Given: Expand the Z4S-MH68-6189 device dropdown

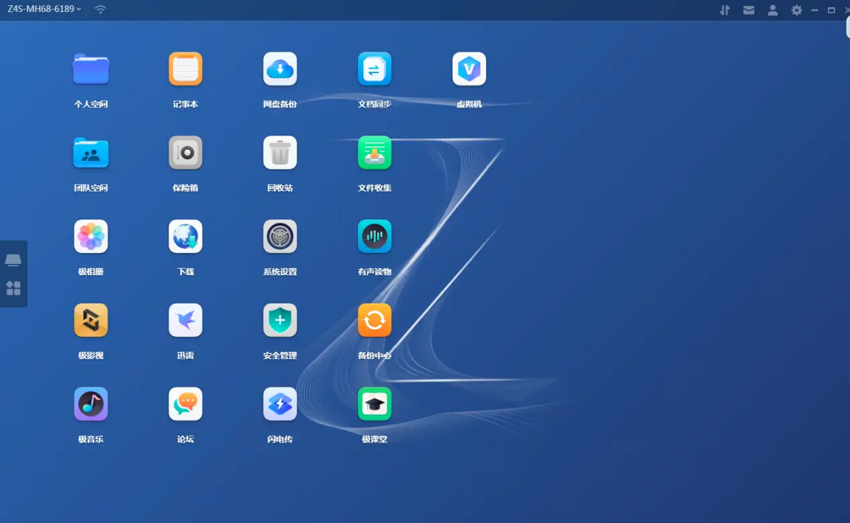Looking at the screenshot, I should point(44,9).
